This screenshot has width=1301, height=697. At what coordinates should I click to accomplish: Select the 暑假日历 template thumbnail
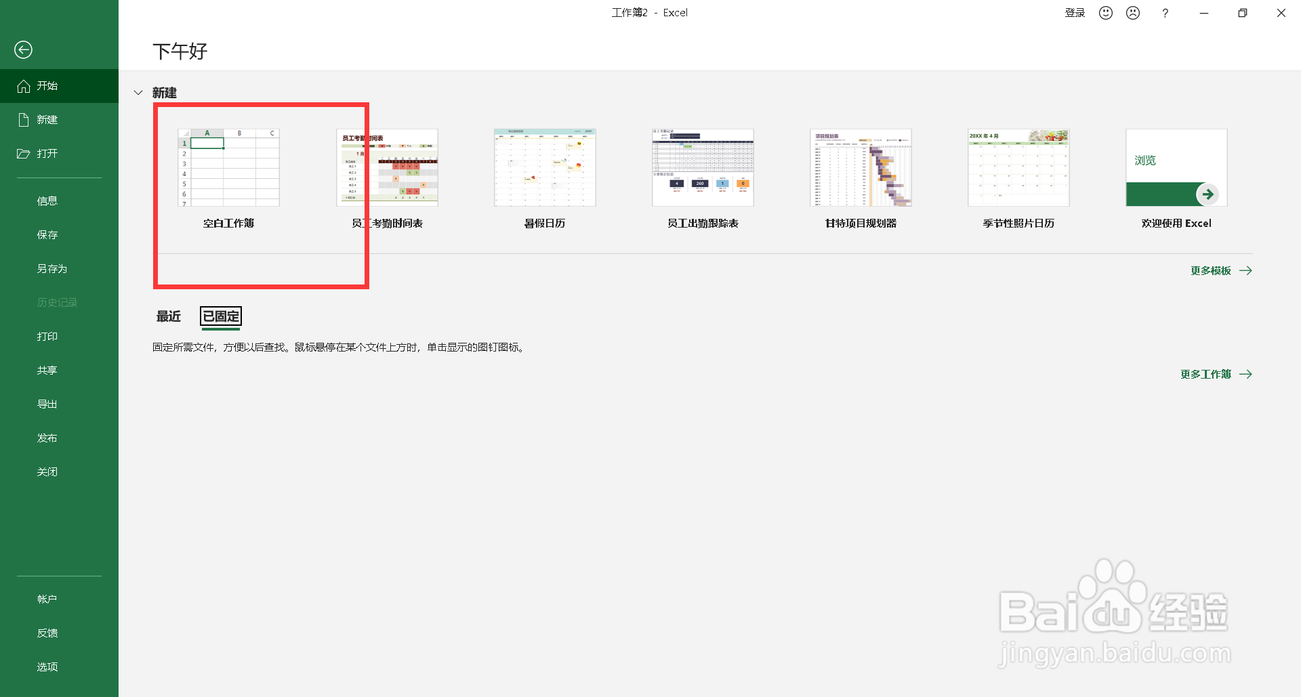[545, 167]
